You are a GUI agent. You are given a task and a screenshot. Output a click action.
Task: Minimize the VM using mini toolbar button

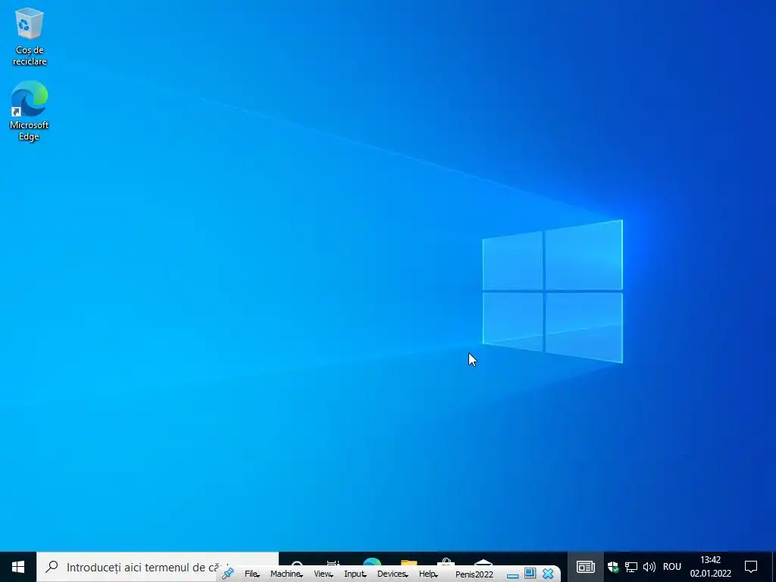click(x=513, y=575)
